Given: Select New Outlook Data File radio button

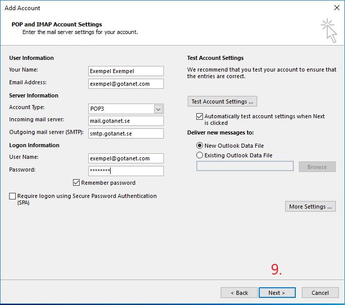Looking at the screenshot, I should 199,146.
